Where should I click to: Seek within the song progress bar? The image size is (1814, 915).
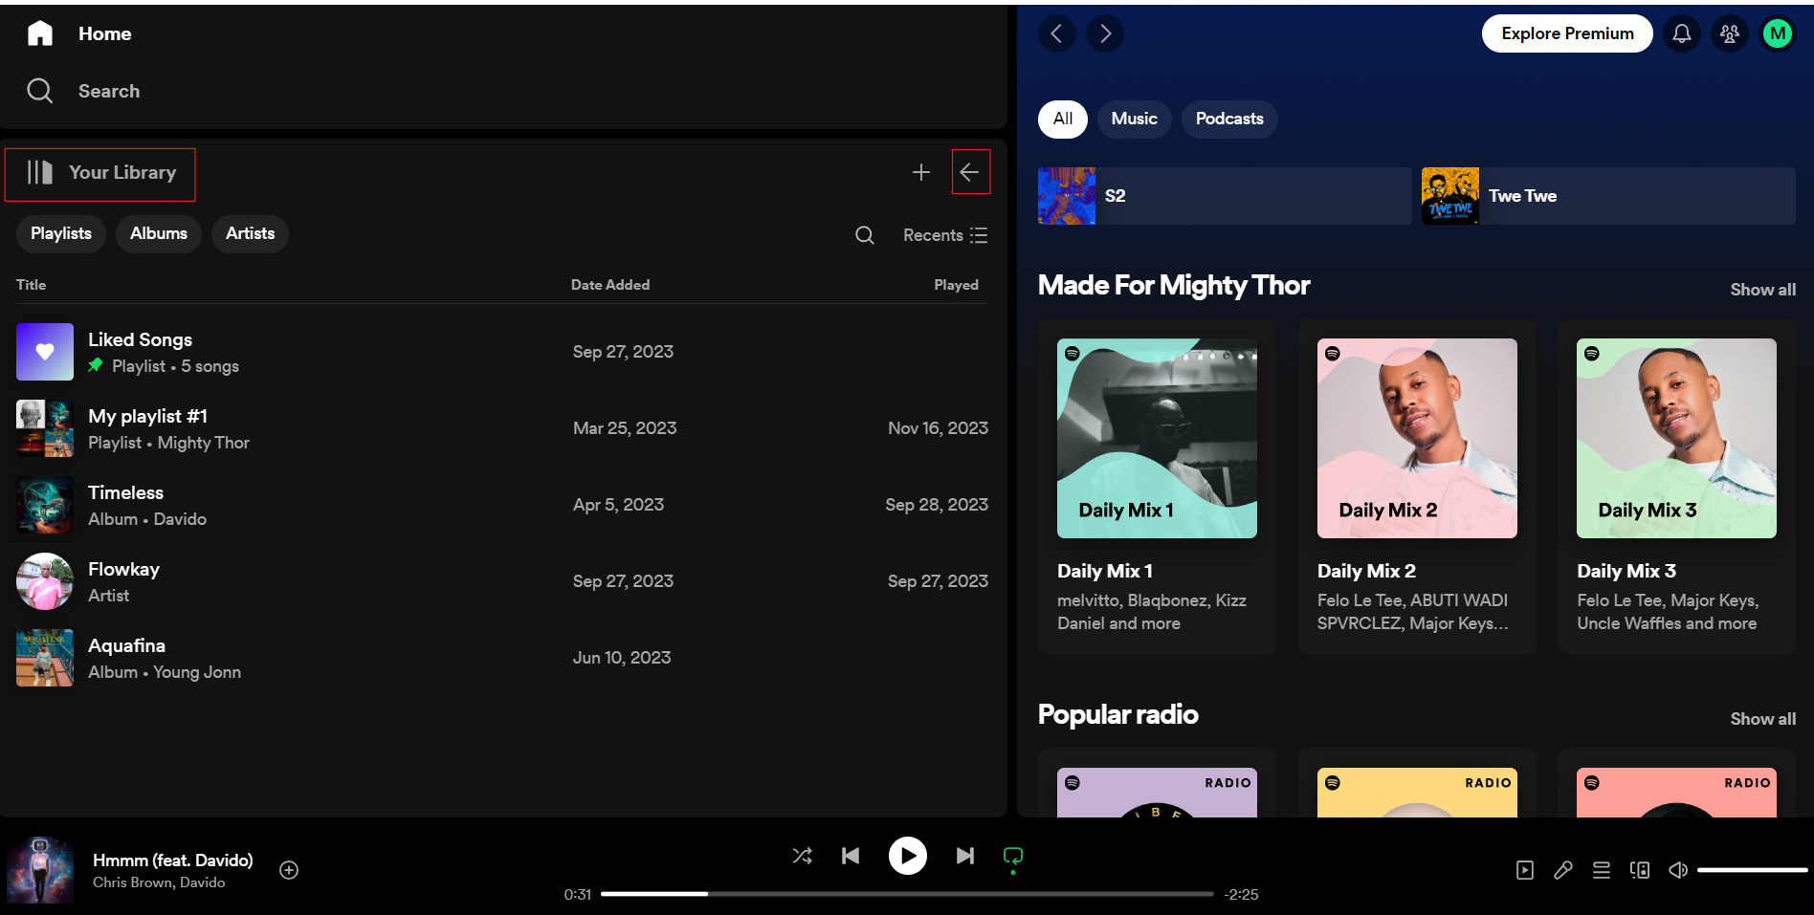pyautogui.click(x=907, y=894)
